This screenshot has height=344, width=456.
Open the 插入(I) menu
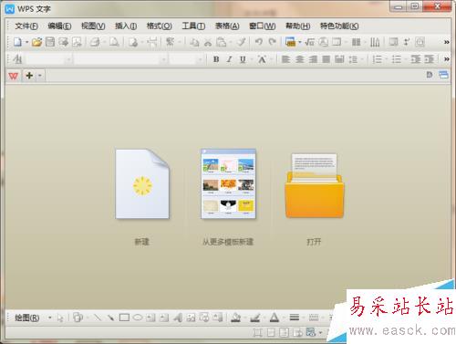click(x=126, y=26)
